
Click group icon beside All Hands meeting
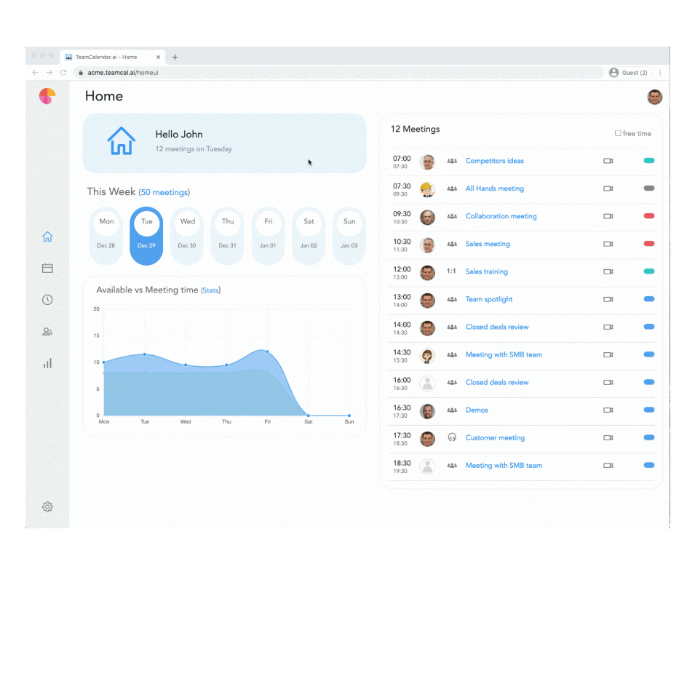tap(452, 188)
